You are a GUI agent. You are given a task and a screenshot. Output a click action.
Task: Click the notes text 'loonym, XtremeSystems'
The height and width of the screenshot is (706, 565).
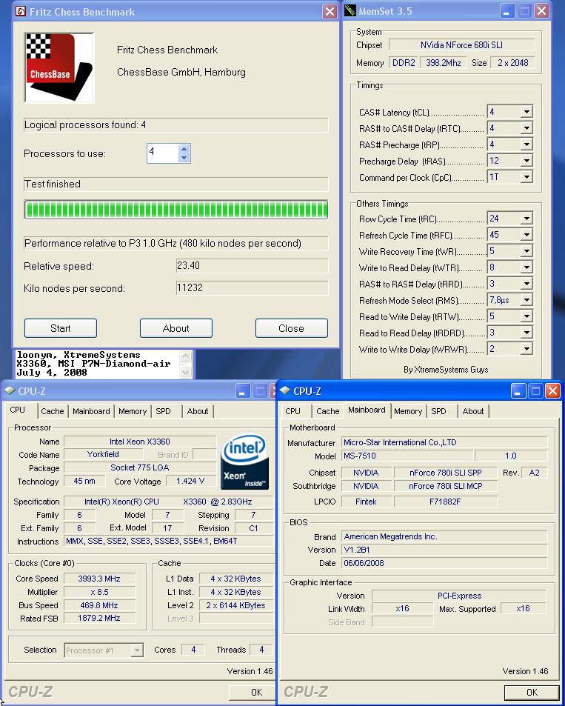(78, 355)
